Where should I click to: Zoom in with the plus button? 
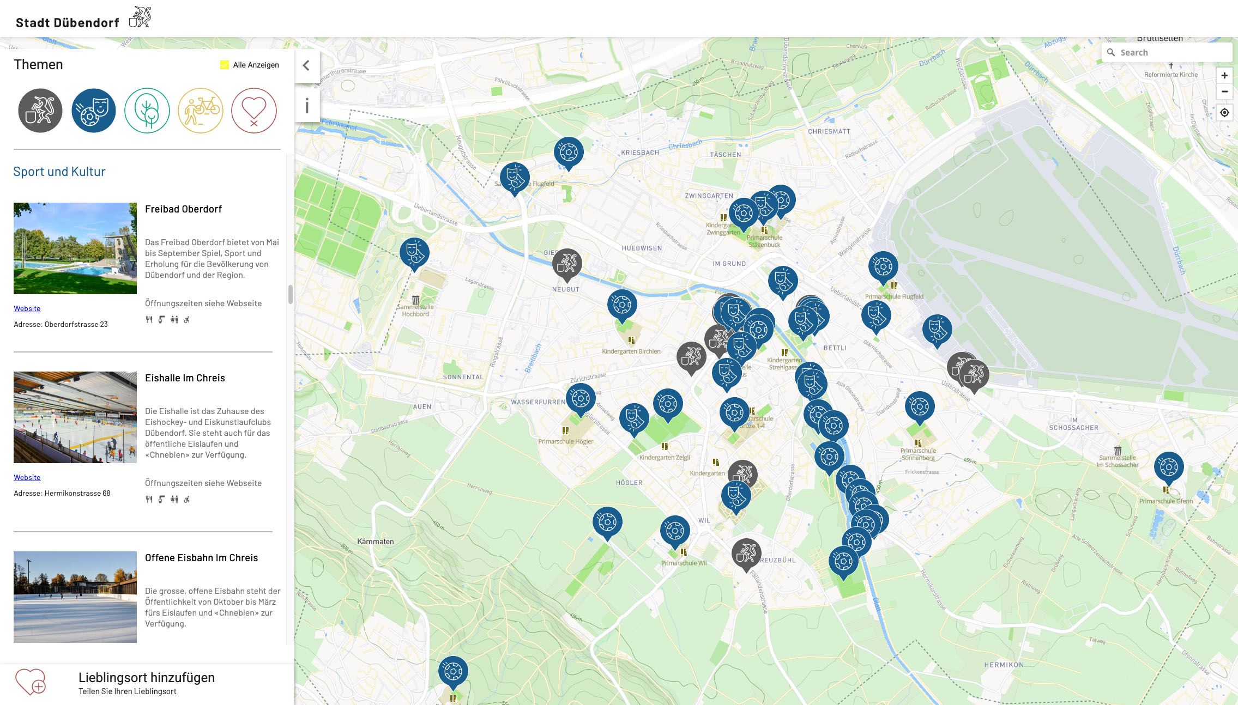[1224, 75]
